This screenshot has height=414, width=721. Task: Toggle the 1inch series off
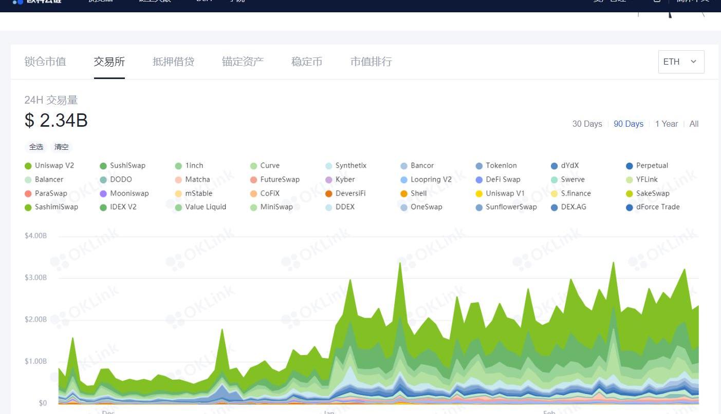[x=178, y=166]
